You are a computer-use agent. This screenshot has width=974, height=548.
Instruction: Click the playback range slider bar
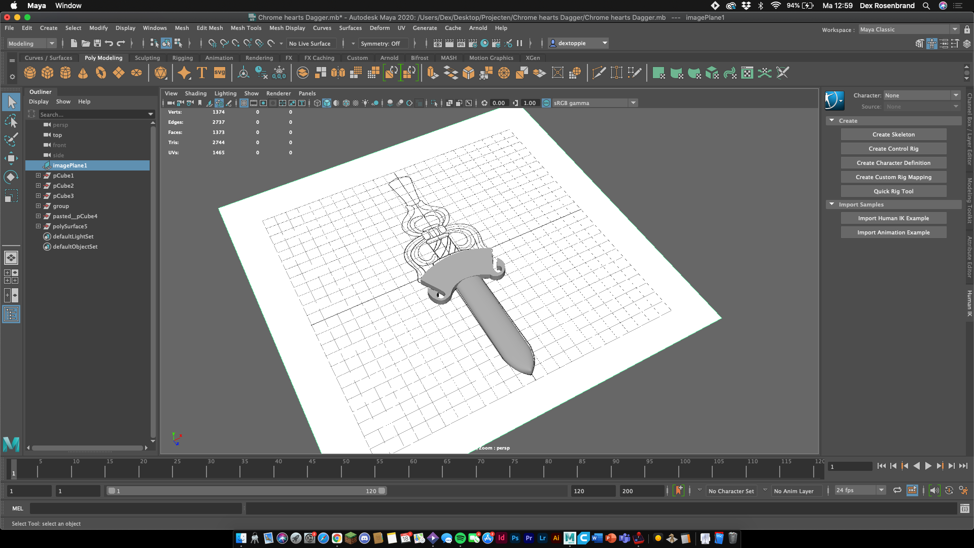click(246, 491)
